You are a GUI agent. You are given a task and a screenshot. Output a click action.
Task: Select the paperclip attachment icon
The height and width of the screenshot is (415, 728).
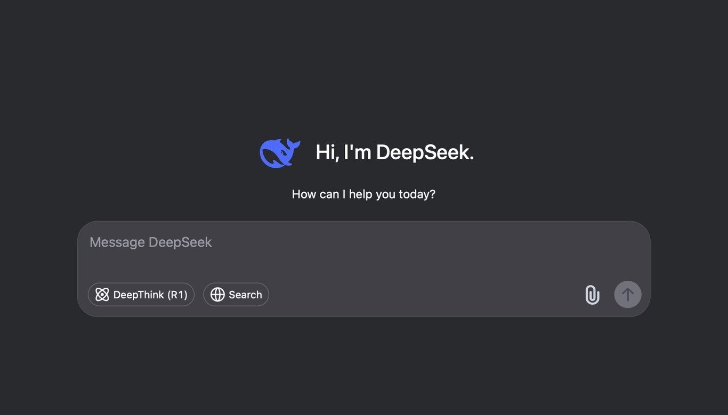[592, 294]
